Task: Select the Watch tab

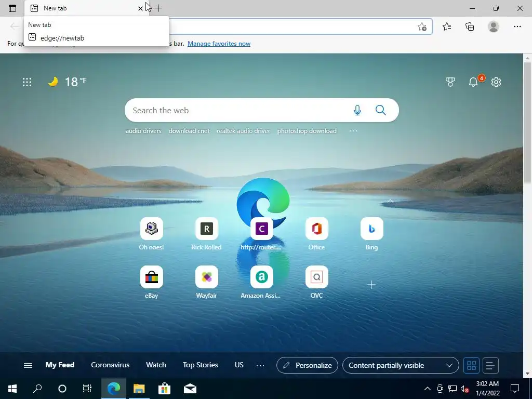Action: pyautogui.click(x=156, y=365)
